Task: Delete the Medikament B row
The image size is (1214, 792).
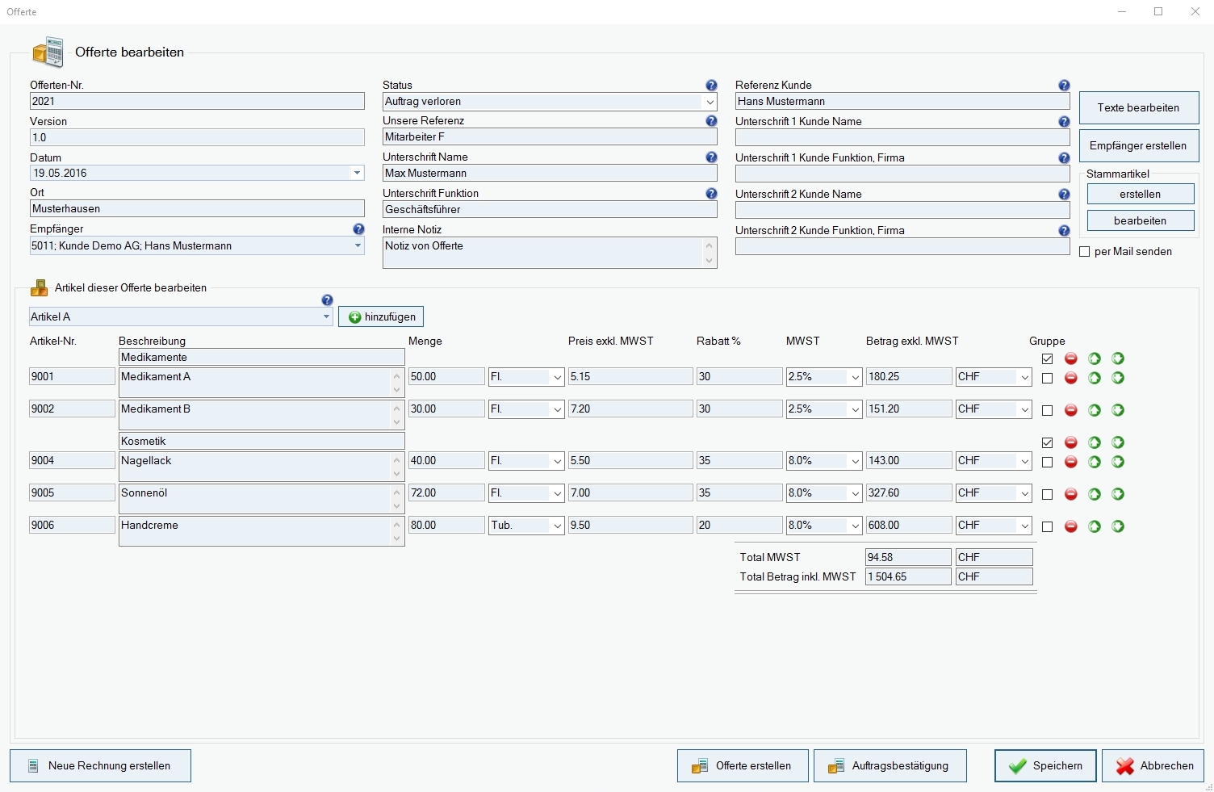Action: pos(1071,410)
